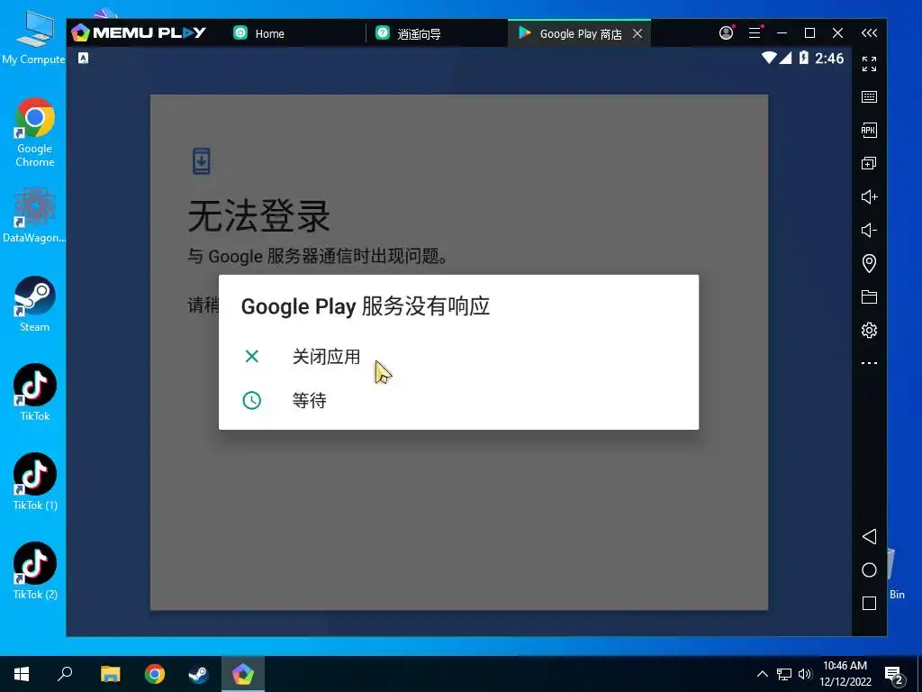Open the TikTok desktop shortcut
922x692 pixels.
pos(35,393)
